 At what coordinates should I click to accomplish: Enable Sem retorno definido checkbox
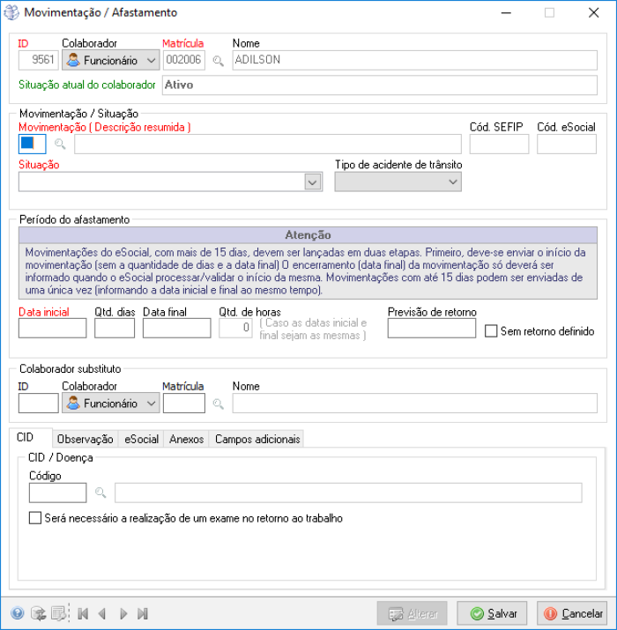pos(492,331)
